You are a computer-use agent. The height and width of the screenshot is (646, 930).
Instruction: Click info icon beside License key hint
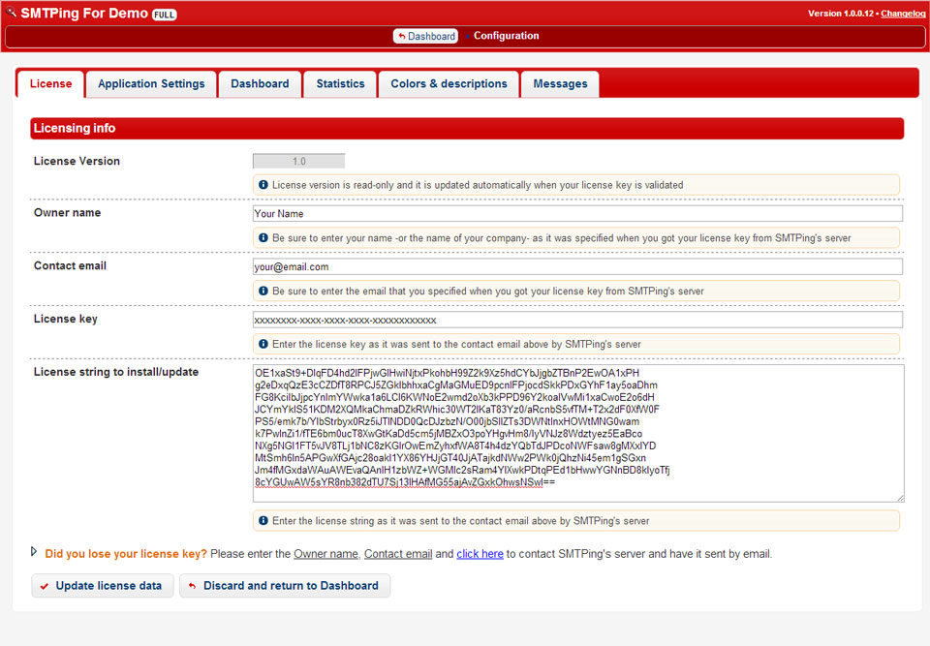[x=263, y=344]
